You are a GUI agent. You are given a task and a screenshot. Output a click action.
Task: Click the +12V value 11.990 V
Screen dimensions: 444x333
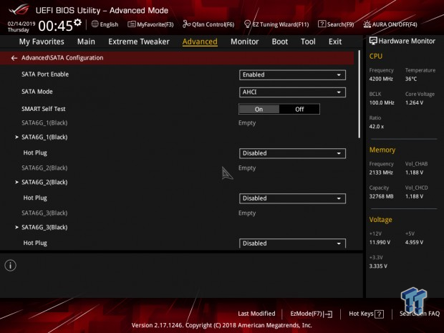380,242
